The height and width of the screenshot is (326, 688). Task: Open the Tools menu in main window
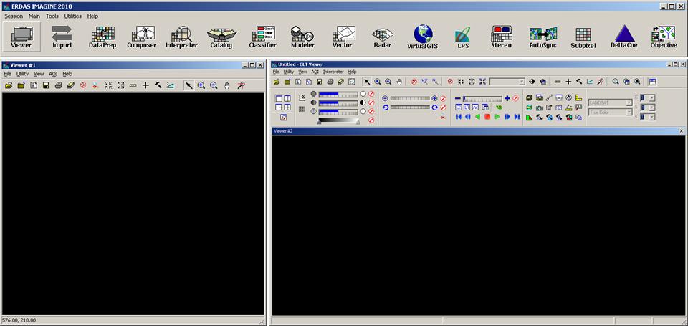[x=52, y=16]
